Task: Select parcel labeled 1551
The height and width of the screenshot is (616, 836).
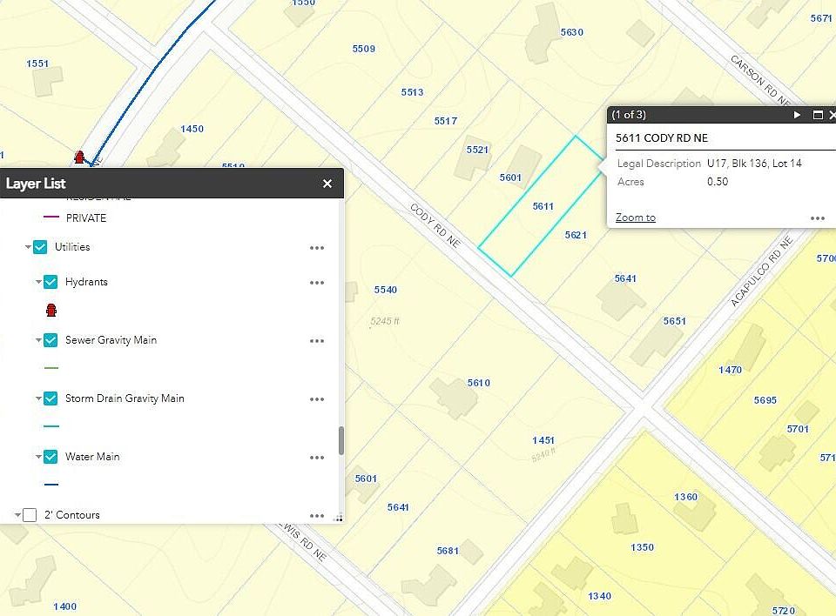Action: tap(37, 64)
